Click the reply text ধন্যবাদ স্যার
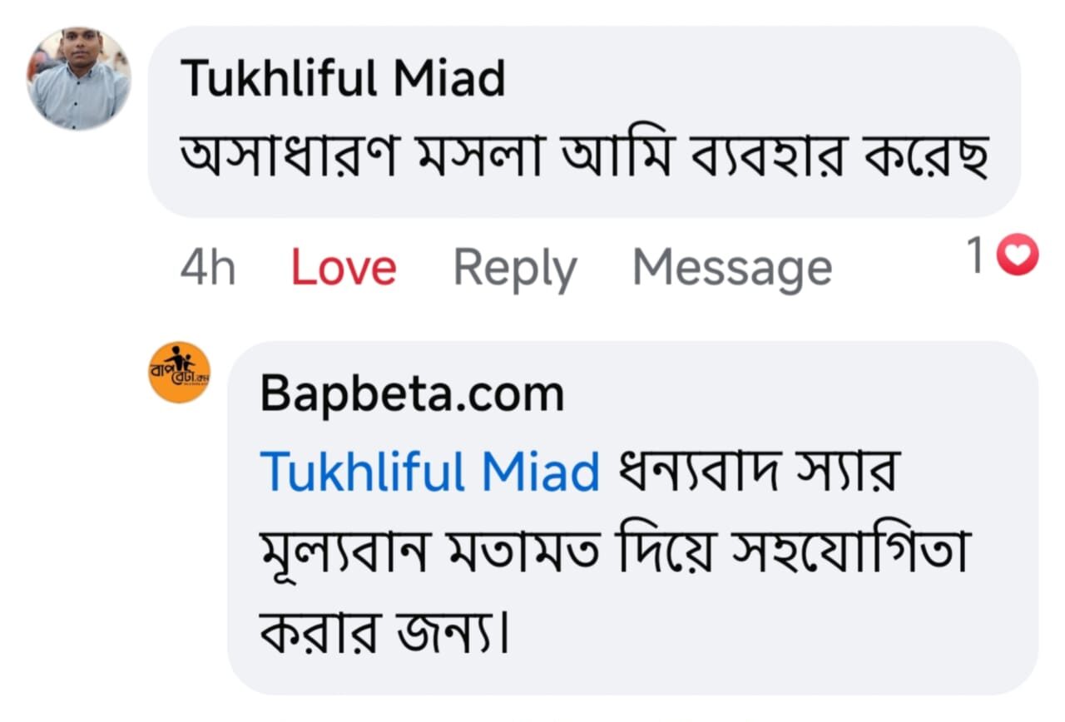The width and height of the screenshot is (1065, 722). tap(755, 472)
